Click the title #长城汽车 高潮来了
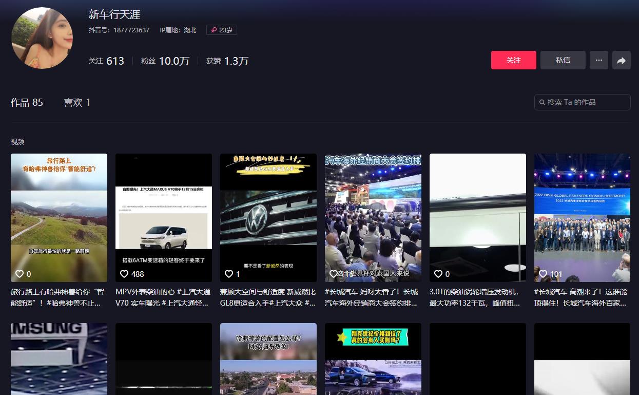This screenshot has height=395, width=639. tap(580, 297)
